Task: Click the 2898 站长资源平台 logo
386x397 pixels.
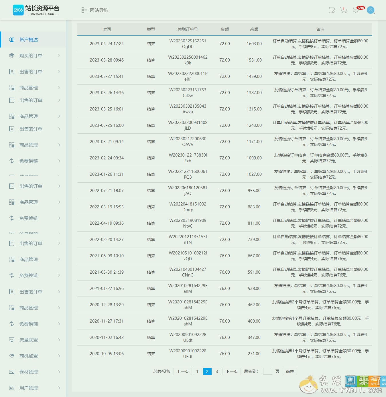Action: pyautogui.click(x=36, y=10)
